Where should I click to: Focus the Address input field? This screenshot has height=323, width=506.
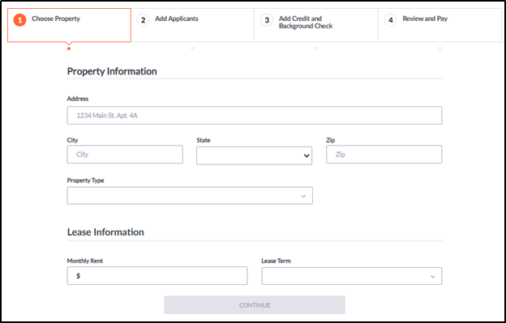click(255, 115)
